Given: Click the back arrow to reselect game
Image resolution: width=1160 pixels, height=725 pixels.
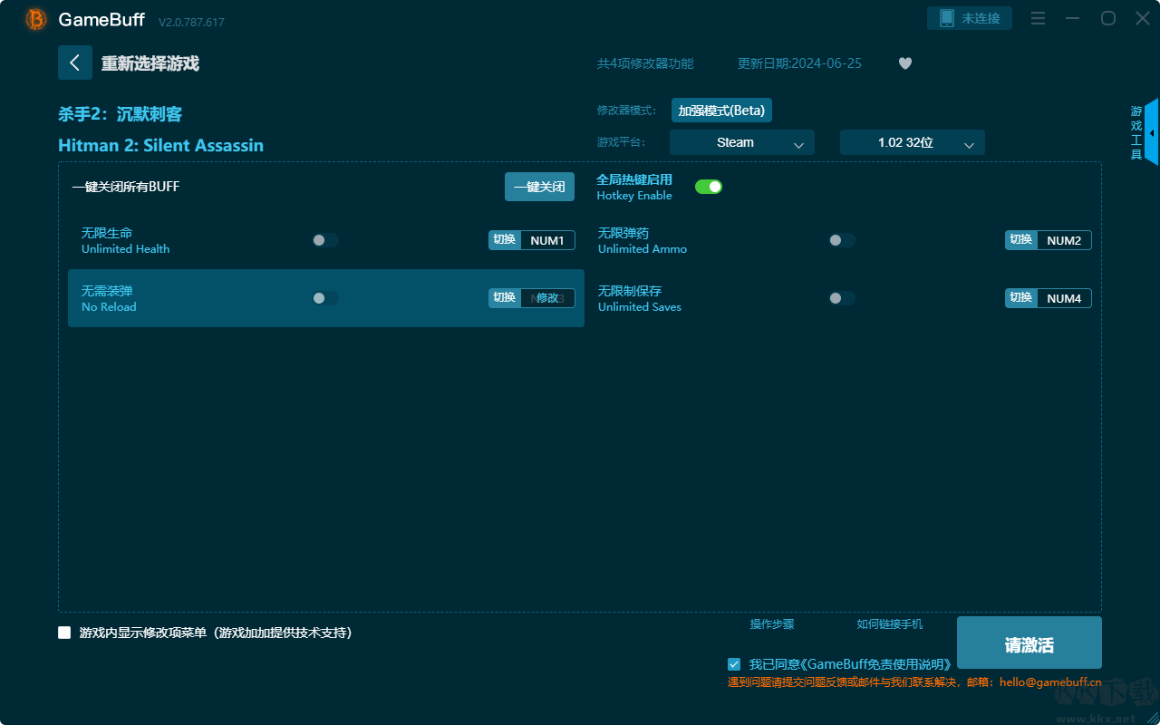Looking at the screenshot, I should coord(75,63).
